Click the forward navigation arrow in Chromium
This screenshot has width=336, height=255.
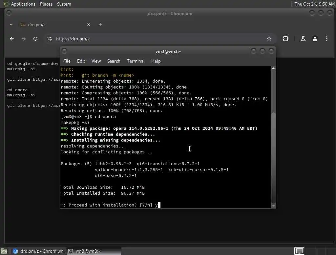coord(24,39)
